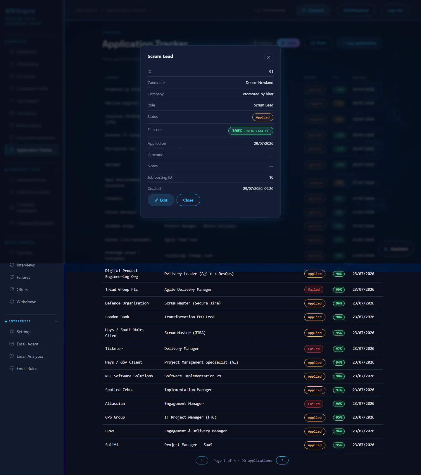Image resolution: width=421 pixels, height=475 pixels.
Task: Open the Hays / Gov Client row
Action: coord(243,362)
